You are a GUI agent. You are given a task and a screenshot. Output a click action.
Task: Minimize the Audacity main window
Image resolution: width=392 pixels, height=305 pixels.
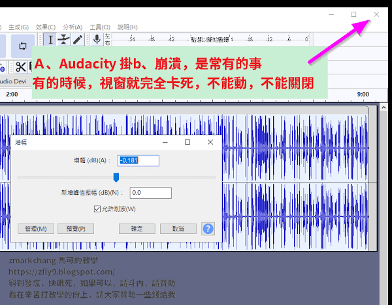pos(331,14)
